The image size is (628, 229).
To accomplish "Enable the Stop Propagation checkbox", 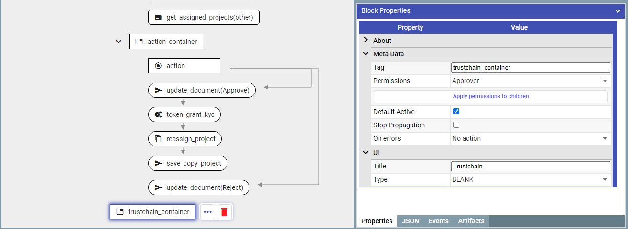I will click(x=456, y=125).
